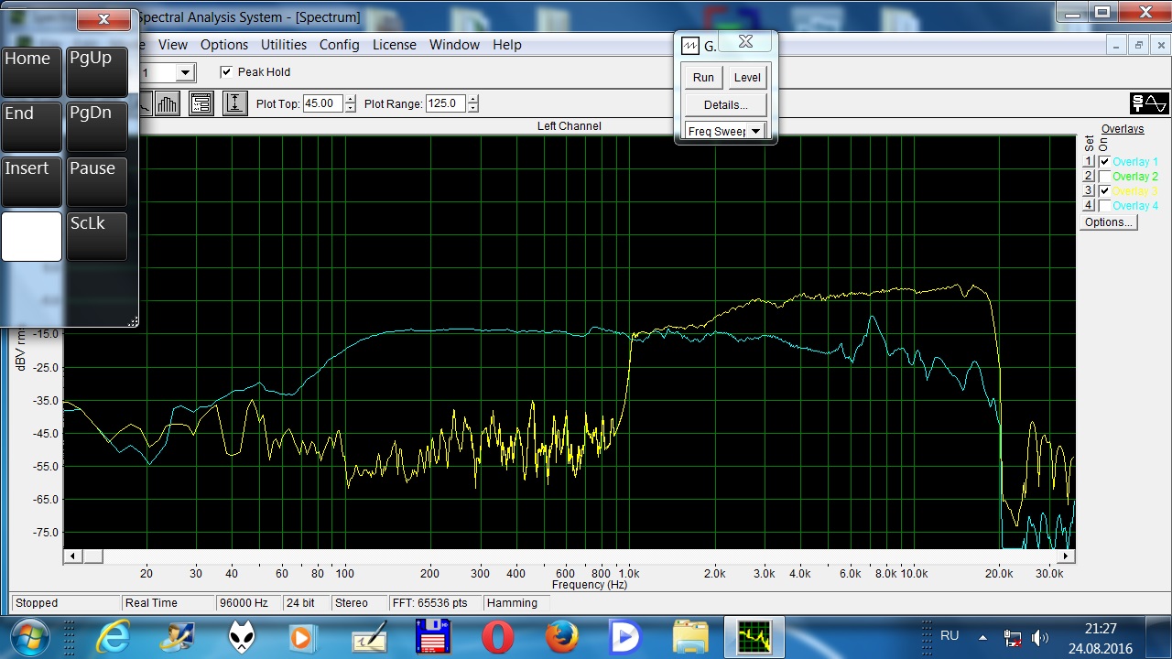Click the Plot Top value field

pos(322,103)
